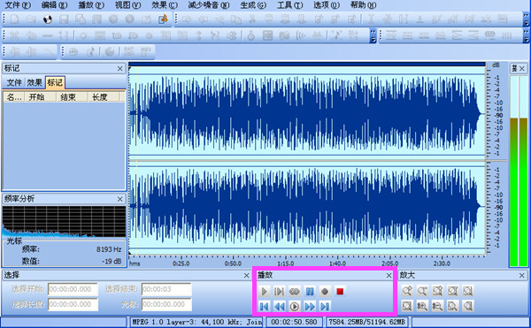Click the MPEG 1.0 layer-3 status bar text
This screenshot has width=531, height=328.
pos(196,322)
